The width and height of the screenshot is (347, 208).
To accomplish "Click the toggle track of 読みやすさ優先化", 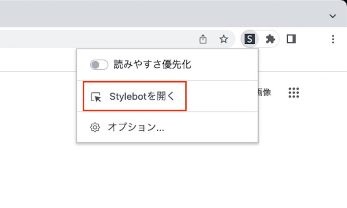I will [99, 64].
